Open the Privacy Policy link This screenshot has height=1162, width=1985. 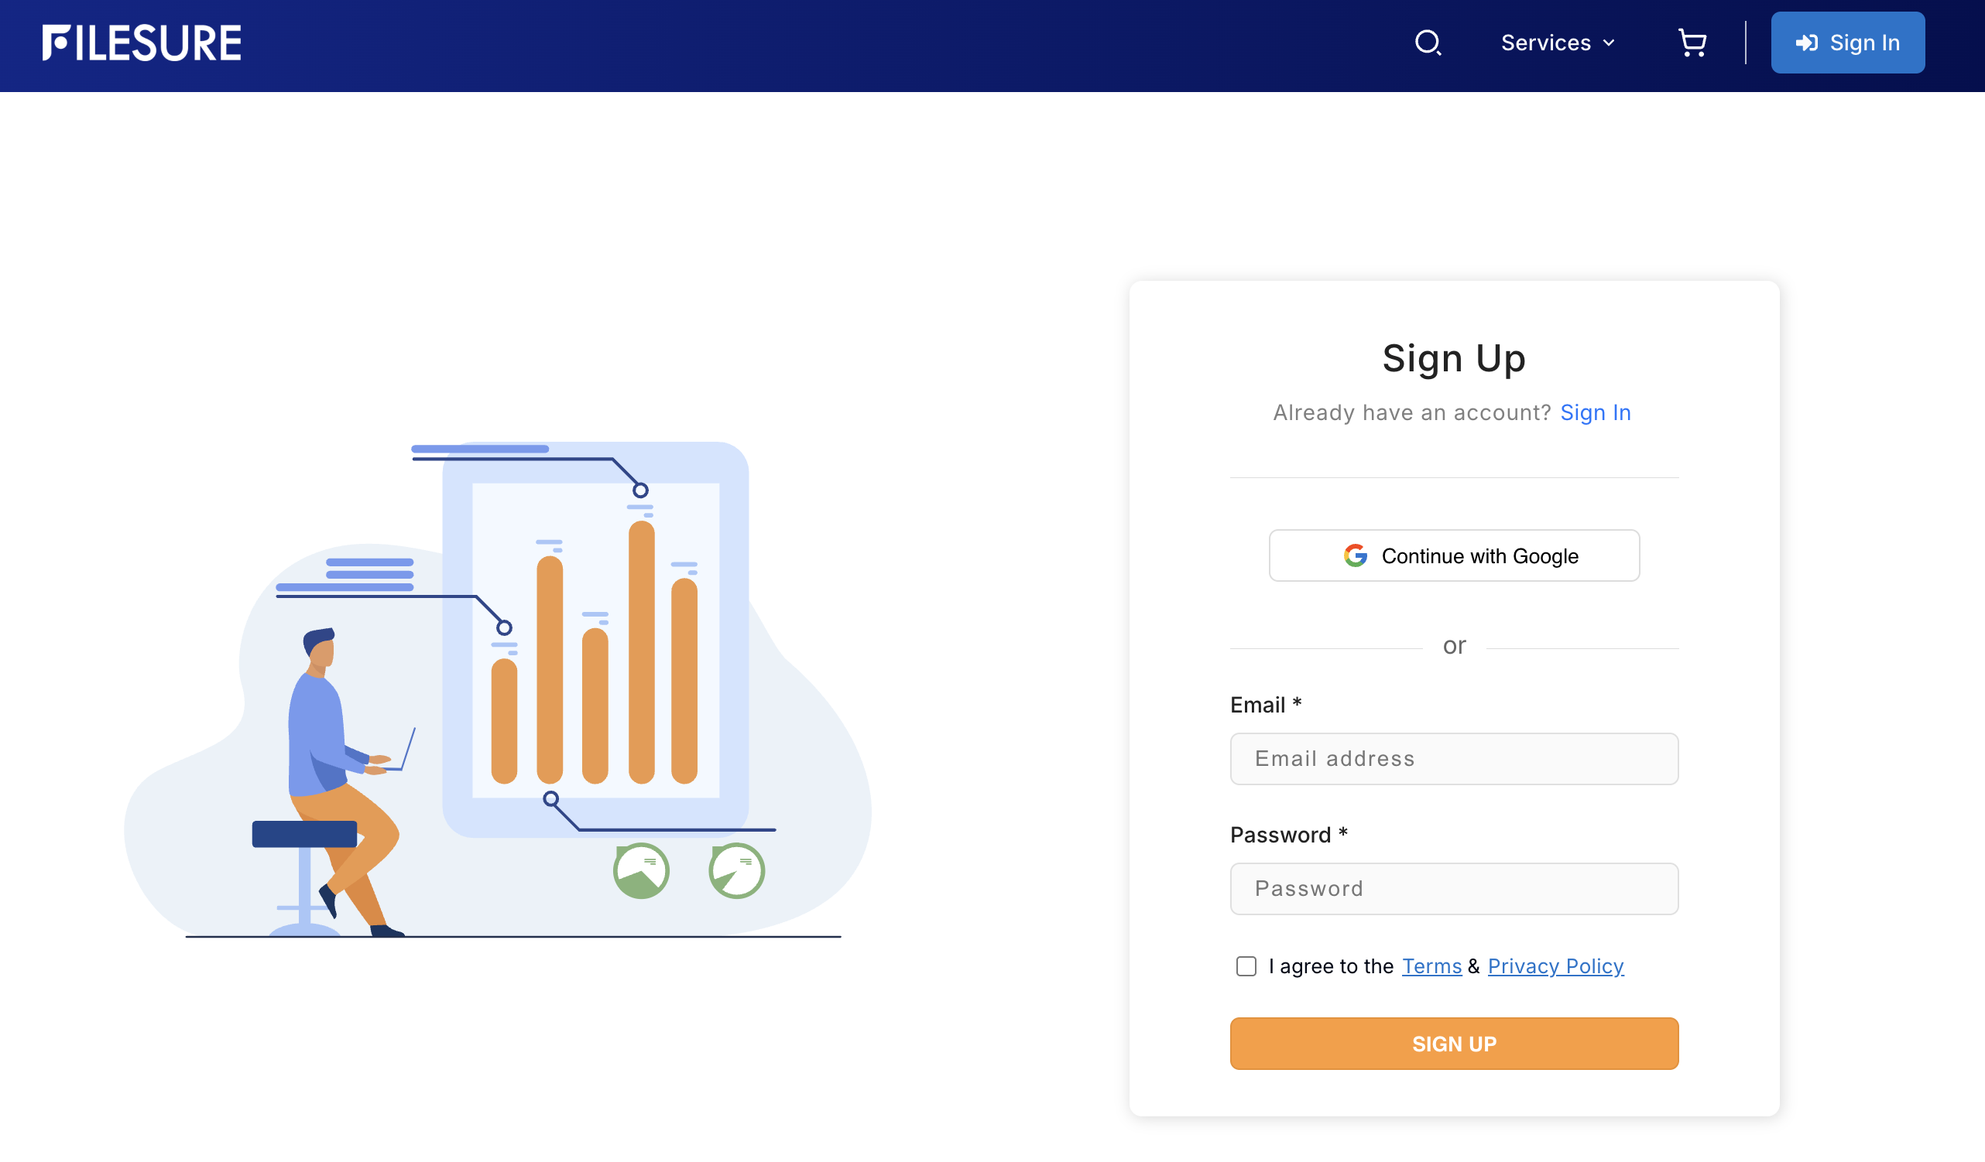click(x=1555, y=966)
